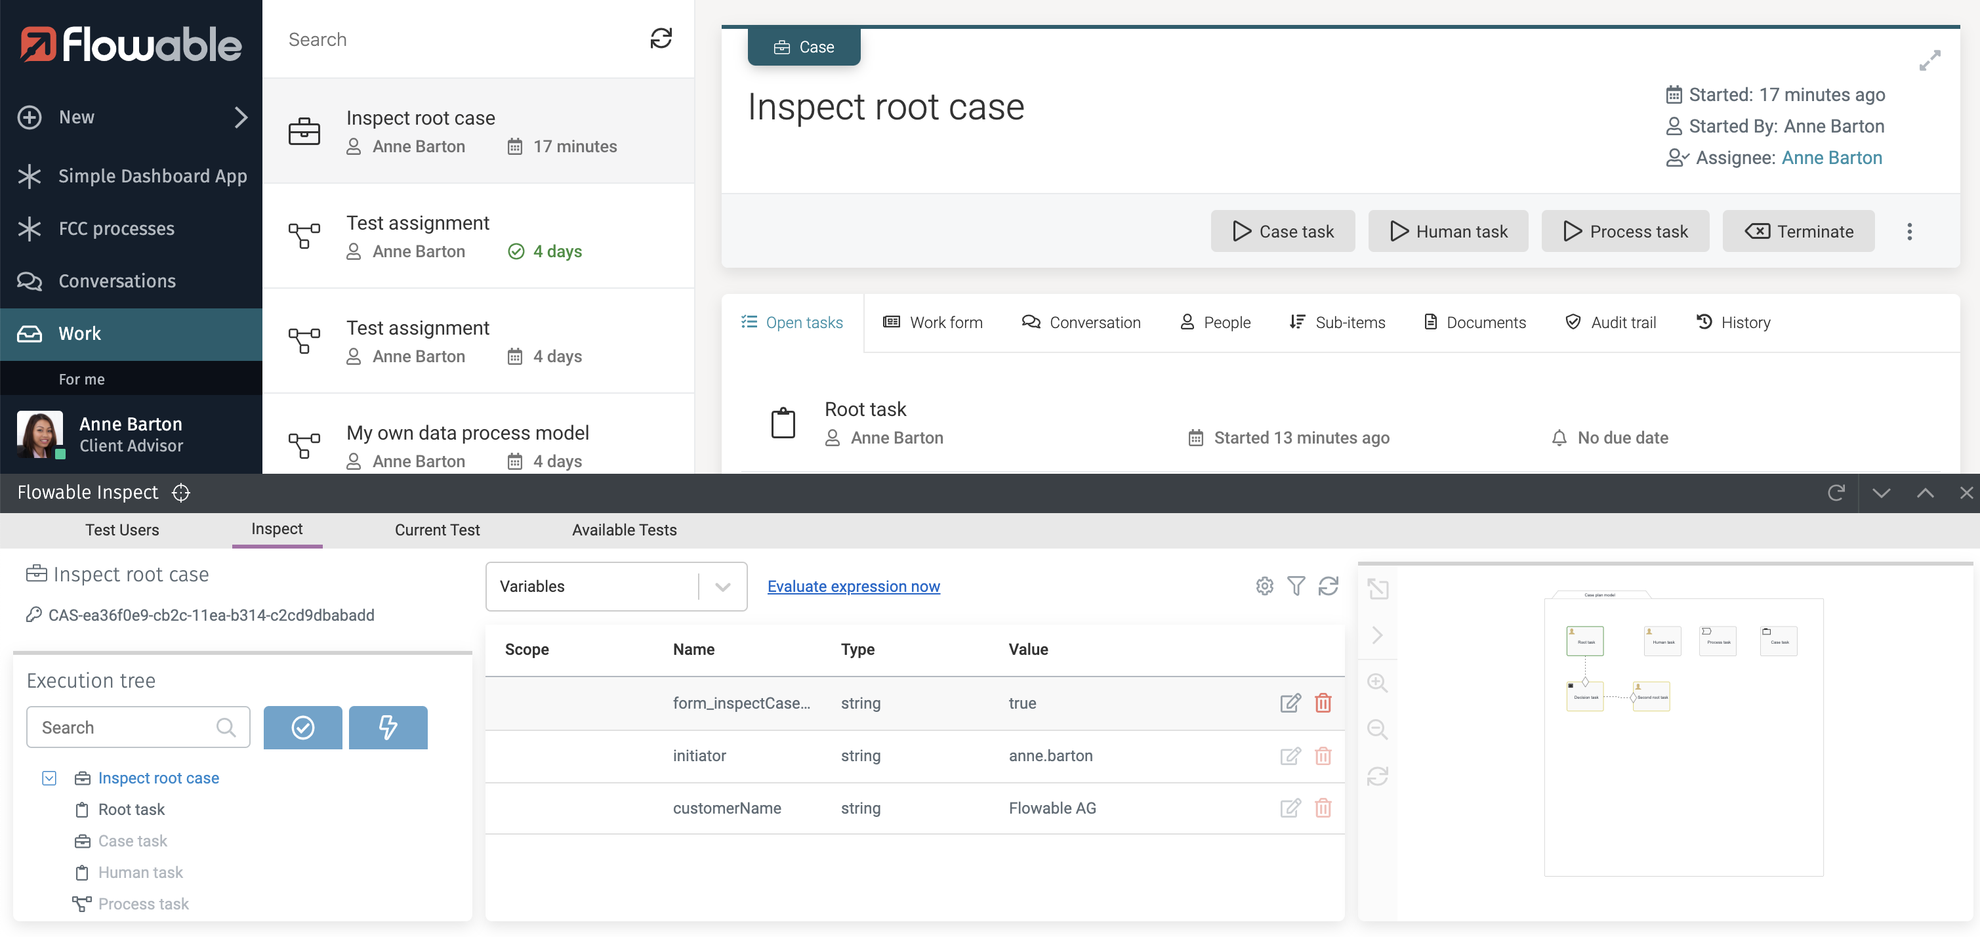Collapse the Inspect root case tree node
Viewport: 1980px width, 937px height.
point(49,779)
